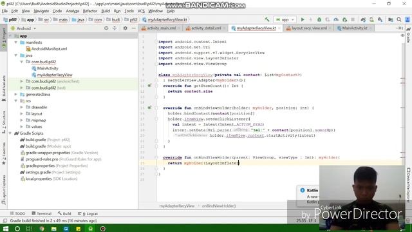Click the Make Project hammer icon
The width and height of the screenshot is (412, 232).
click(x=267, y=19)
